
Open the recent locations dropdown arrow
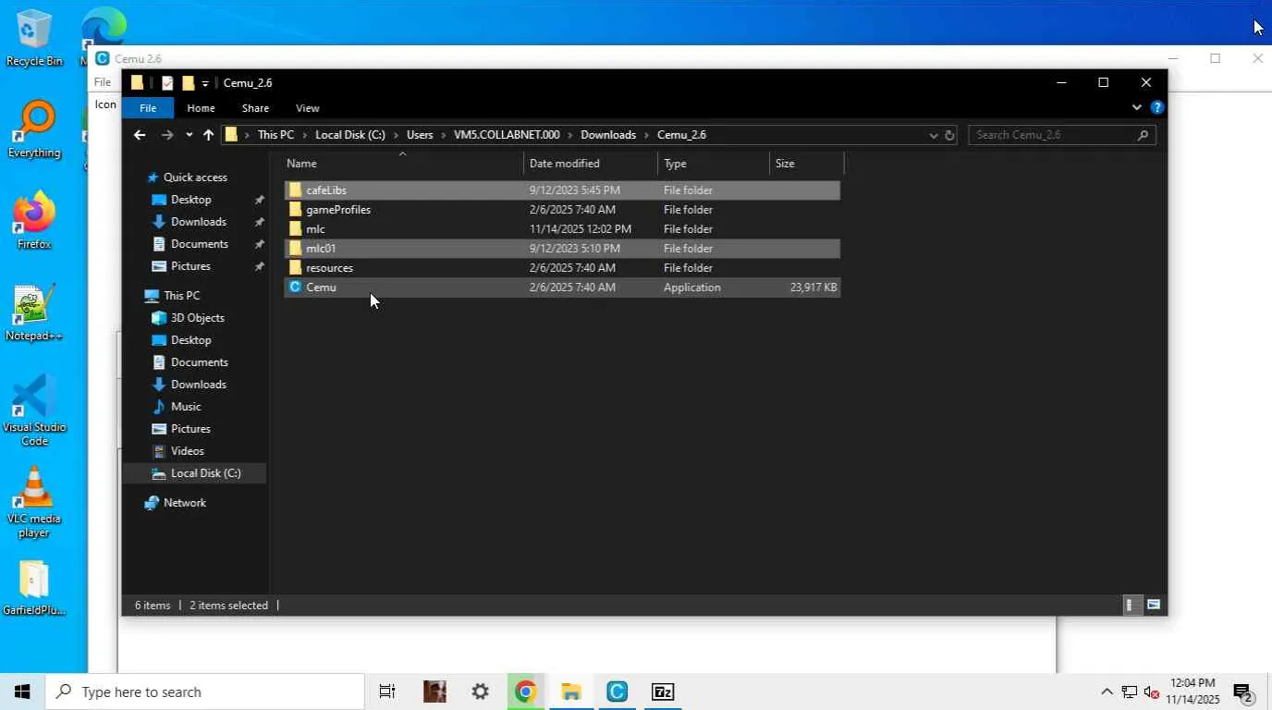click(x=189, y=135)
